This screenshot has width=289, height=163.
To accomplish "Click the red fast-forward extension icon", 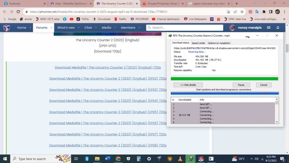I will 250,12.
